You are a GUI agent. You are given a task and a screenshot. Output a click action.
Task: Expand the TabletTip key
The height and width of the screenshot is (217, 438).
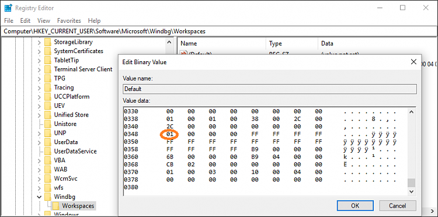39,60
